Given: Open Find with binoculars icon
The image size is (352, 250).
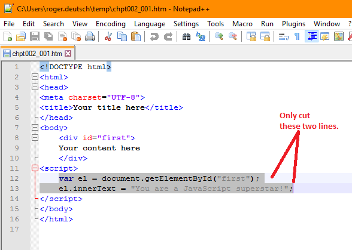Looking at the screenshot, I should [186, 36].
